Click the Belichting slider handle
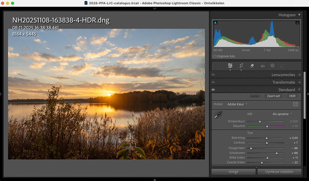The image size is (309, 181). pyautogui.click(x=267, y=138)
